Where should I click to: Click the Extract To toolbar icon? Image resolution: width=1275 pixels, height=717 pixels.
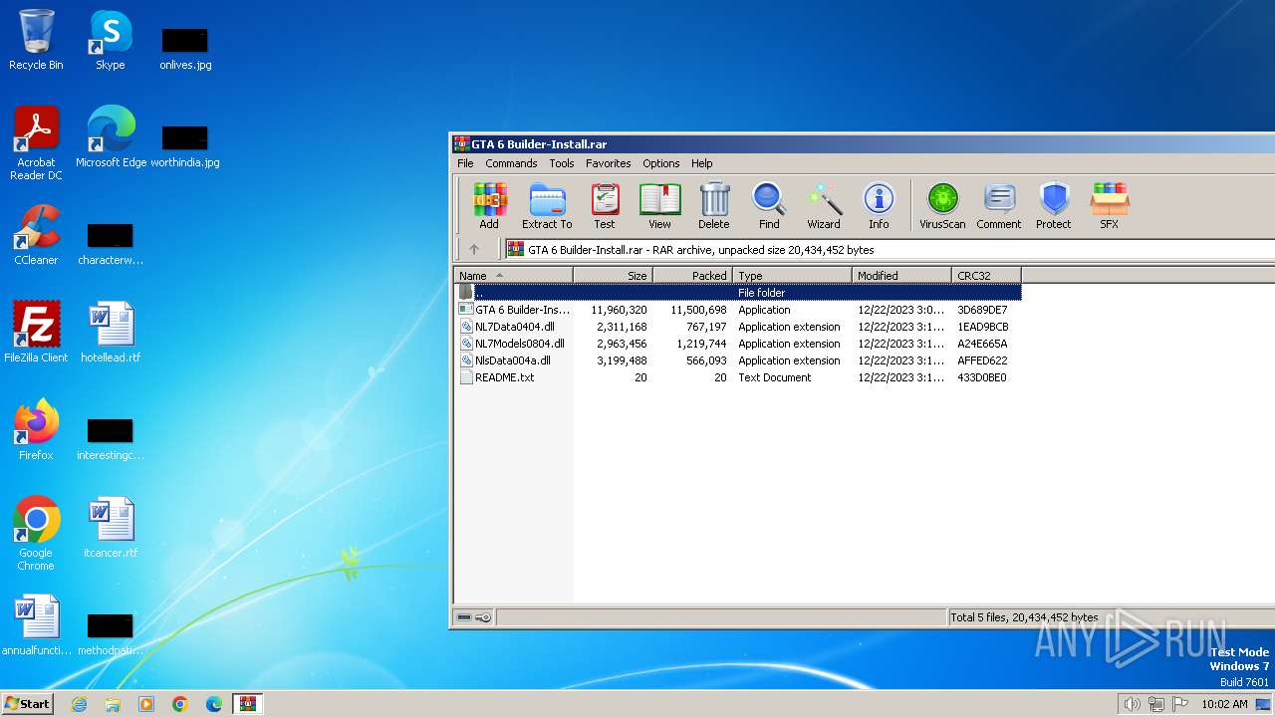click(547, 206)
